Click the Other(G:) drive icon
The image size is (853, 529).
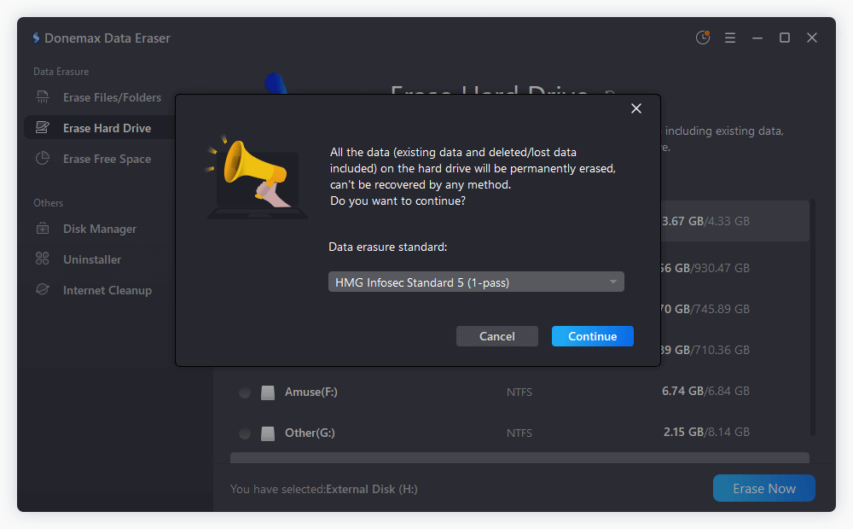pyautogui.click(x=268, y=433)
